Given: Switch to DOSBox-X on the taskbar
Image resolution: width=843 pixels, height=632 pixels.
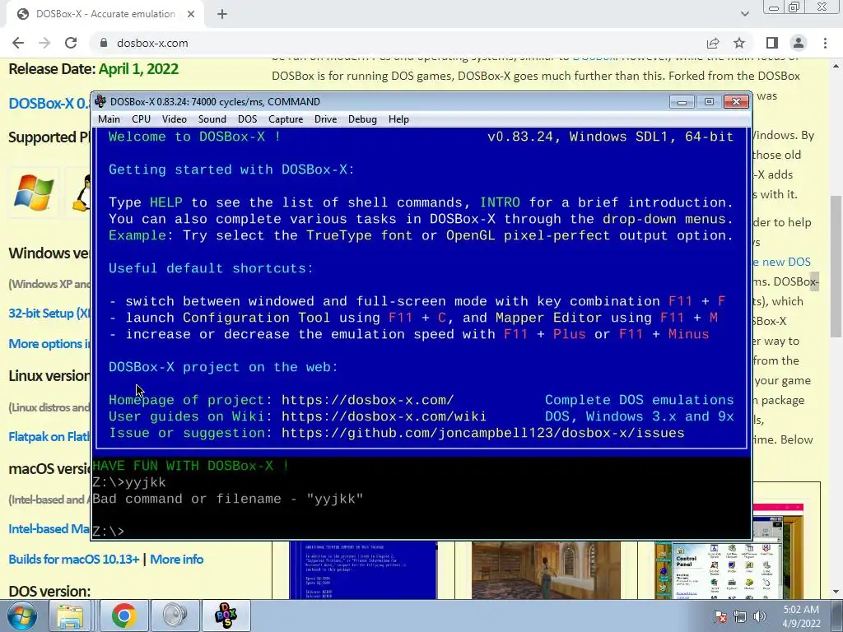Looking at the screenshot, I should (x=226, y=616).
